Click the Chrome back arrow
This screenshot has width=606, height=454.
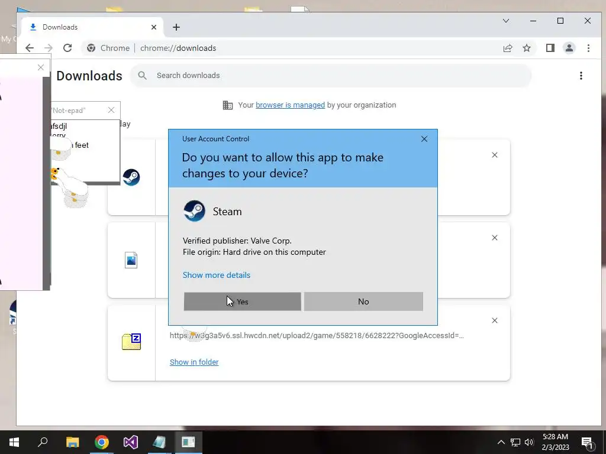[x=30, y=48]
